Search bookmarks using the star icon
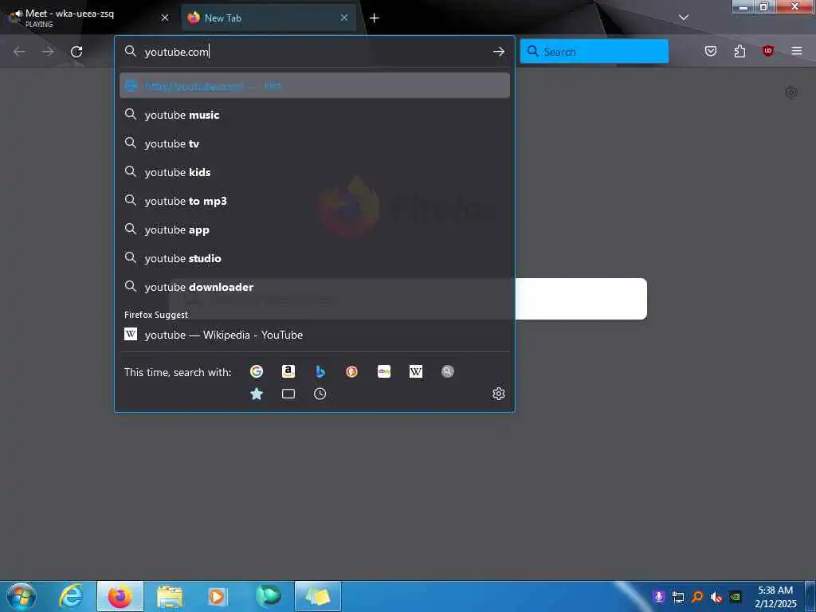 256,394
